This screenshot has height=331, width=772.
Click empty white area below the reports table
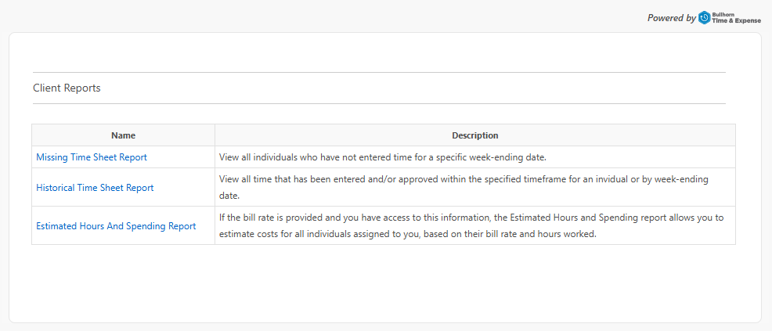[384, 282]
